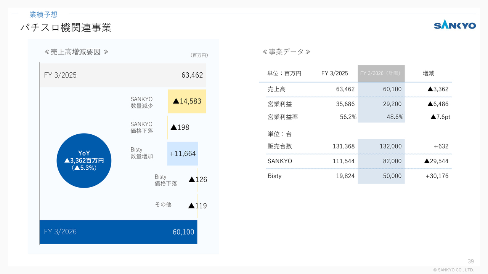Click the light blue +11,664 bar
This screenshot has width=488, height=274.
coord(182,153)
